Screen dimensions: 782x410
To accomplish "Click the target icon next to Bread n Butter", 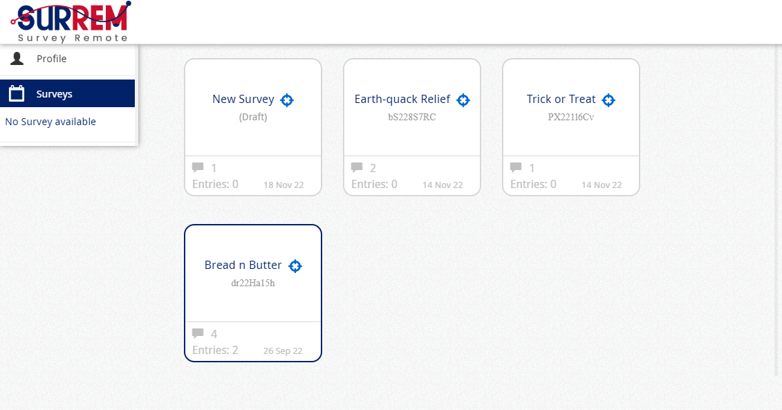I will point(295,266).
